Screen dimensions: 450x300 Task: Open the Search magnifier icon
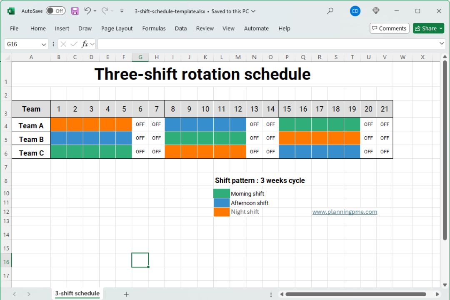330,11
